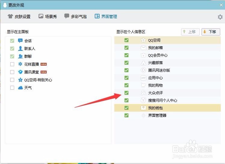
Task: Uncheck the 我的购物 checkbox
Action: point(126,85)
